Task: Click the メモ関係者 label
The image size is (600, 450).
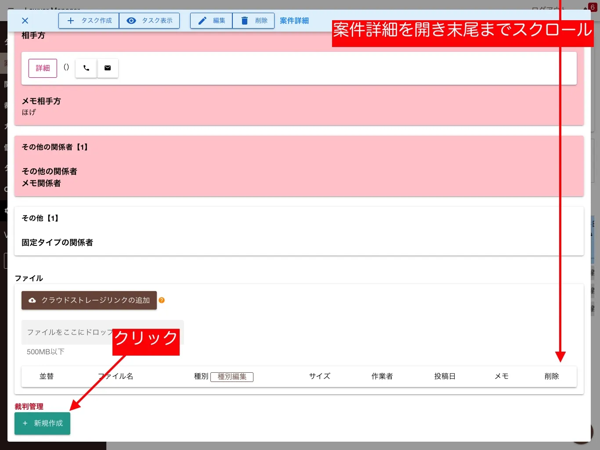Action: (x=41, y=183)
